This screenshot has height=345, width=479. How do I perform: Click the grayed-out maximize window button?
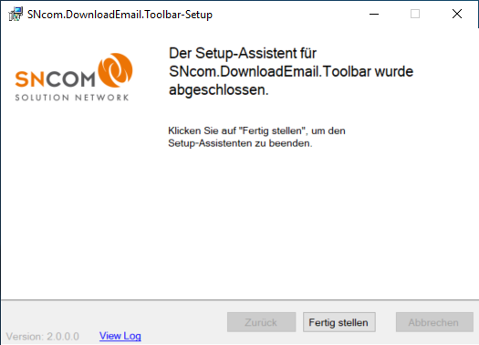point(415,14)
